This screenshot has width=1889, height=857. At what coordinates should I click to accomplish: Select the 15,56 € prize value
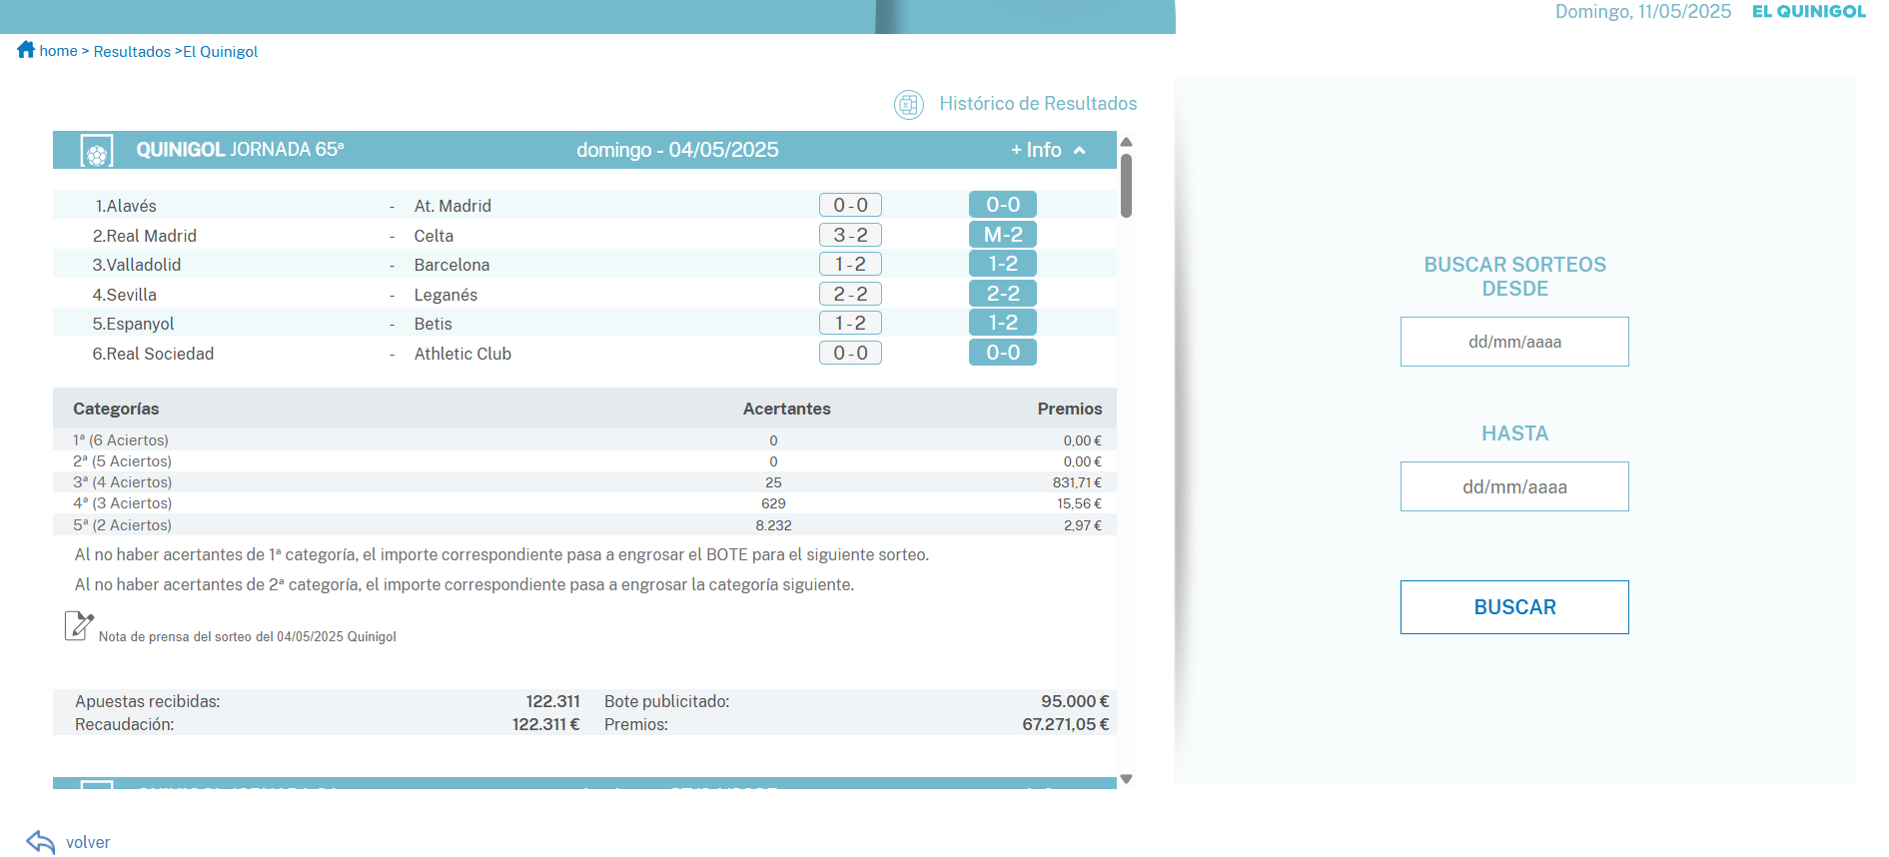pos(1080,504)
